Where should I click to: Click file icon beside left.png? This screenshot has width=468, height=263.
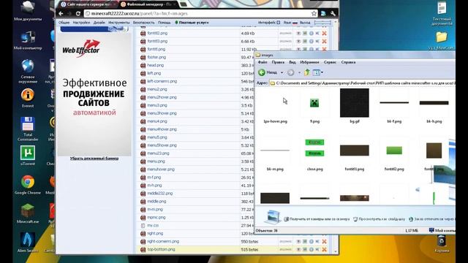tap(143, 73)
